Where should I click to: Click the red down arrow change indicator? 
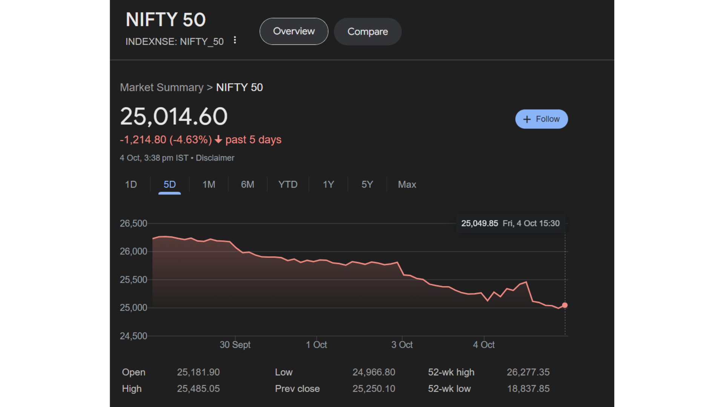(218, 140)
